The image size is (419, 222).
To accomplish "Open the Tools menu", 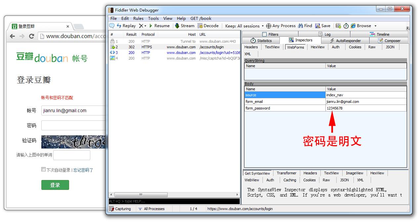I will pos(153,18).
